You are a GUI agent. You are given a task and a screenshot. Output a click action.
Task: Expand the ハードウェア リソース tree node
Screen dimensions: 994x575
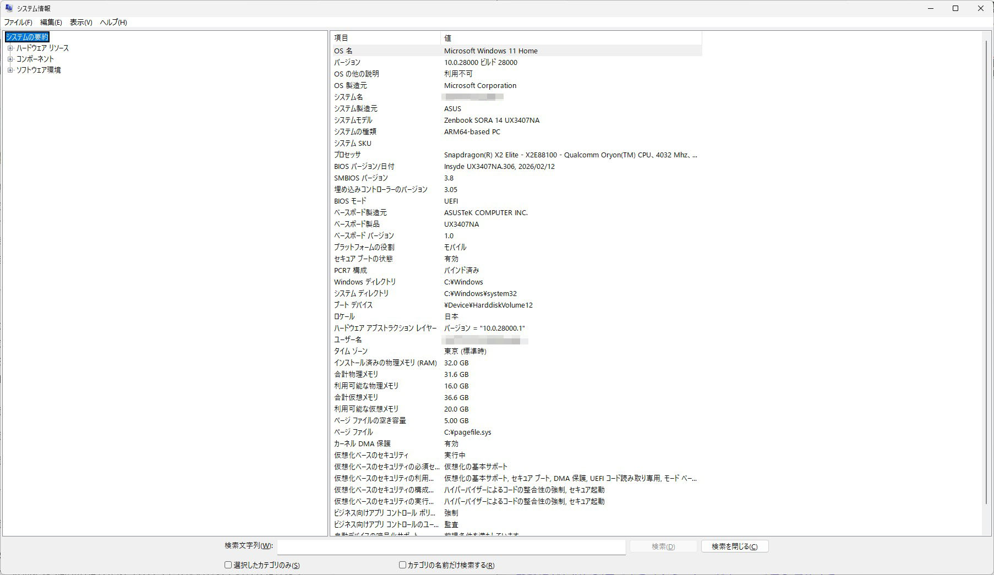(10, 48)
